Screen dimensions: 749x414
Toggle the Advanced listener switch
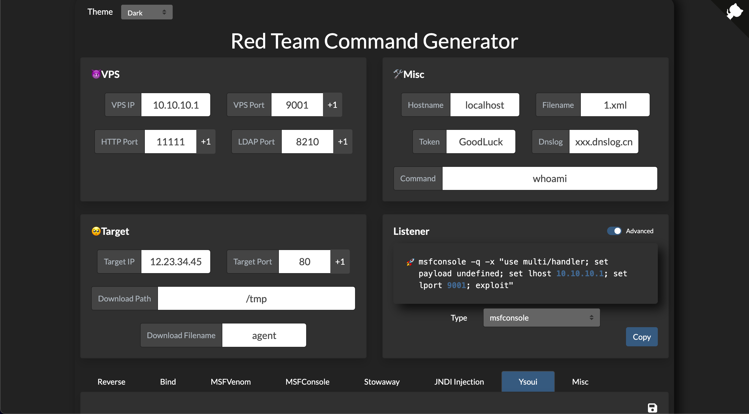[614, 231]
